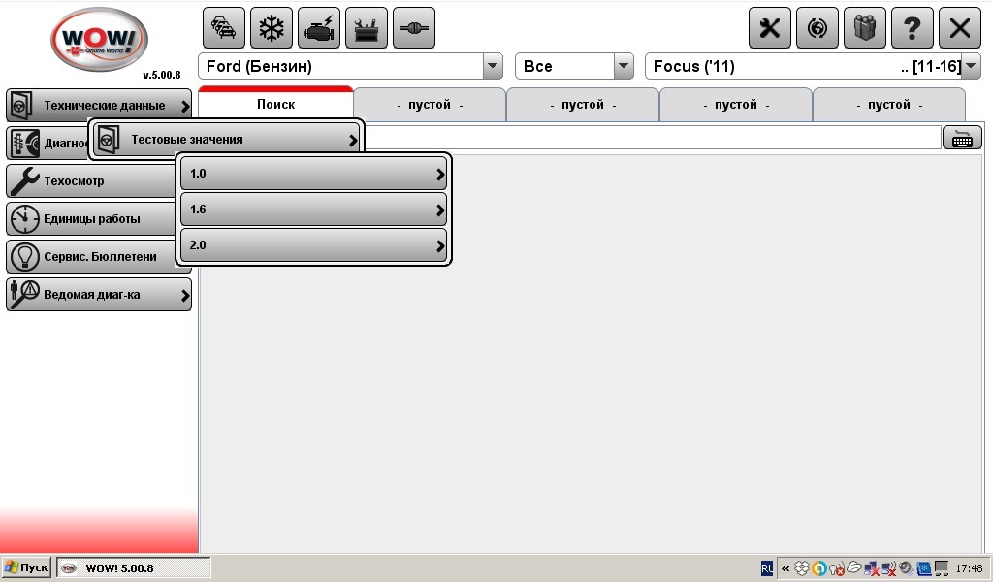The width and height of the screenshot is (993, 582).
Task: Open the Ведомая диаг-ка section
Action: [99, 295]
